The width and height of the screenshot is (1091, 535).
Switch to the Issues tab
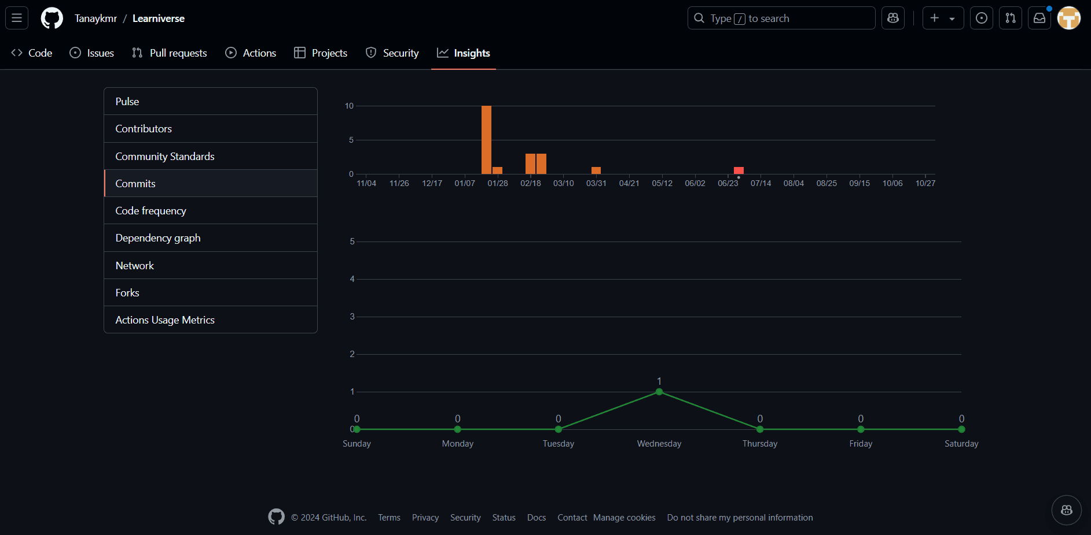tap(92, 53)
